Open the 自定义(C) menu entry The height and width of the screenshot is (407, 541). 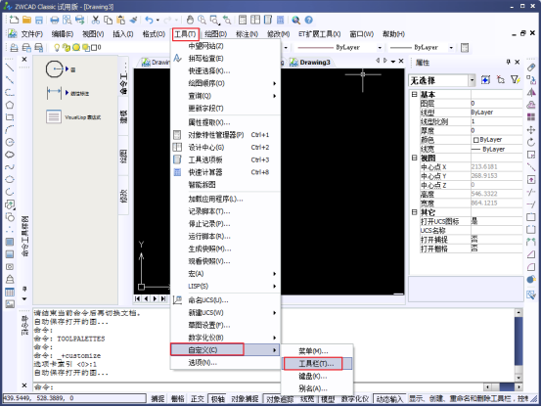226,350
